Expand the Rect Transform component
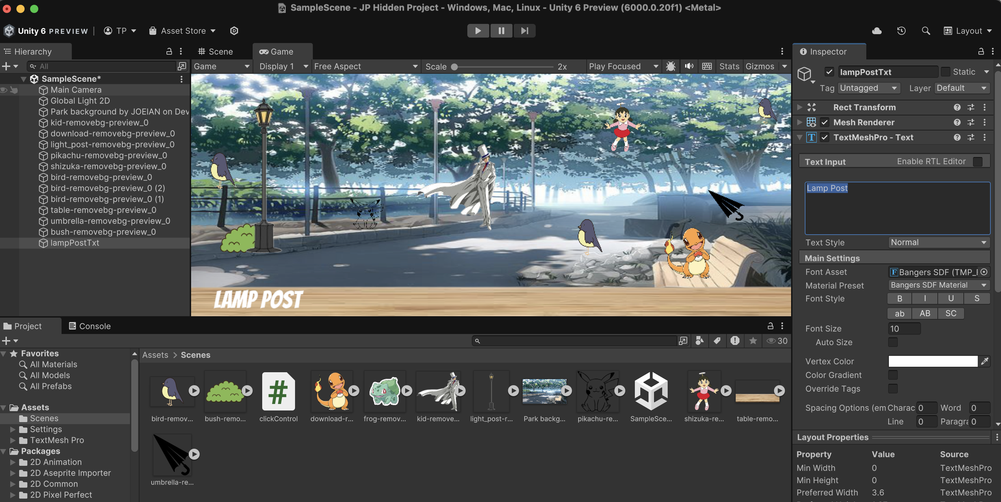Viewport: 1001px width, 502px height. point(799,107)
